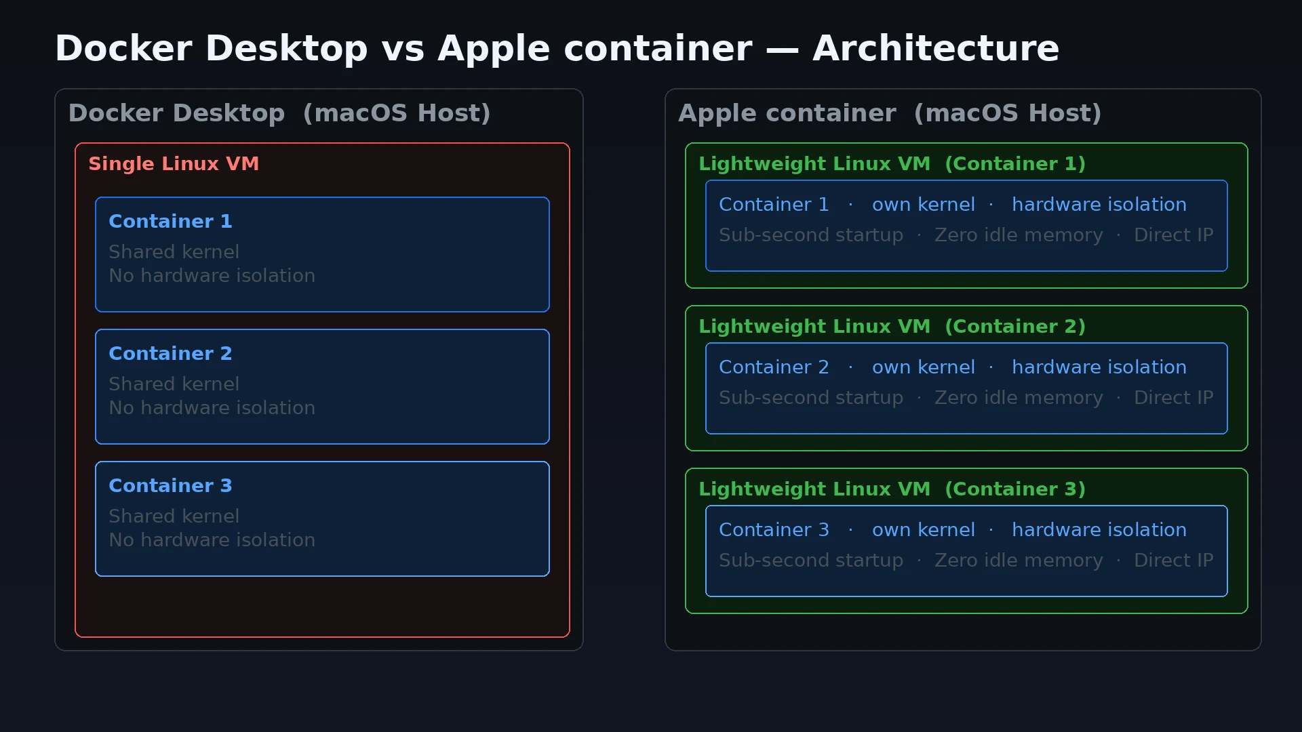This screenshot has height=732, width=1302.
Task: Click 'No hardware isolation' under Docker Container 3
Action: point(212,540)
